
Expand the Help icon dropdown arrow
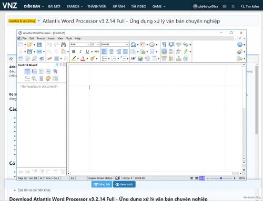tap(244, 45)
